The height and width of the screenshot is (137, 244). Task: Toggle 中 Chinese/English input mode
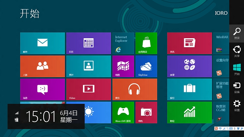pos(220,128)
